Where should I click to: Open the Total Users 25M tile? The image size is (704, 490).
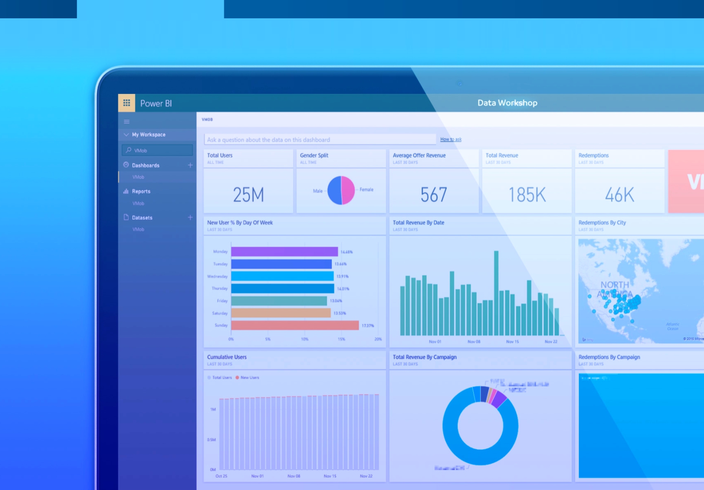[x=248, y=181]
